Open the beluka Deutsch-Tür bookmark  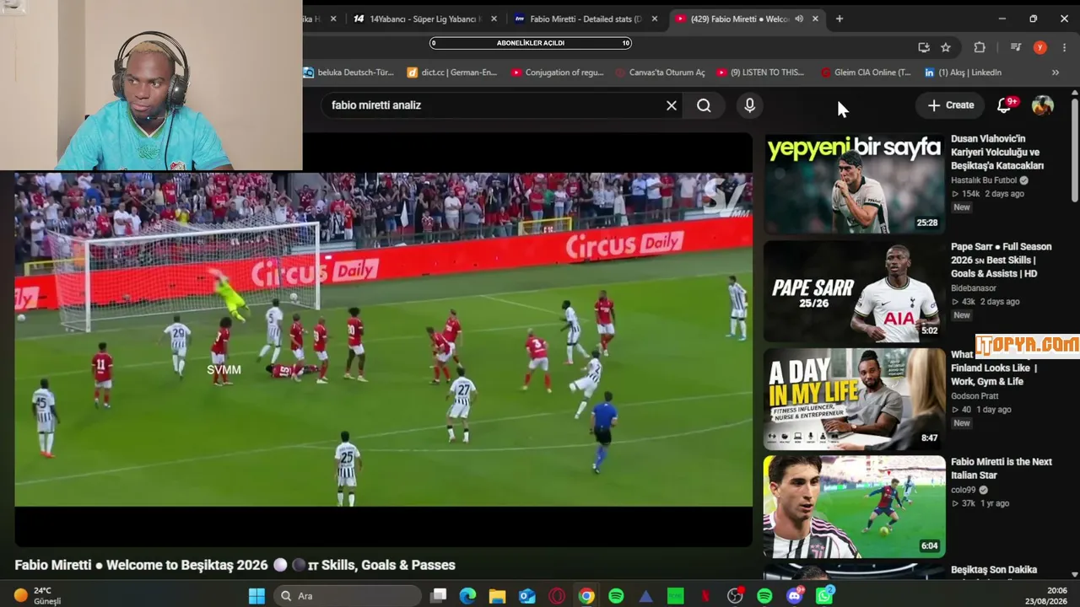click(x=348, y=73)
